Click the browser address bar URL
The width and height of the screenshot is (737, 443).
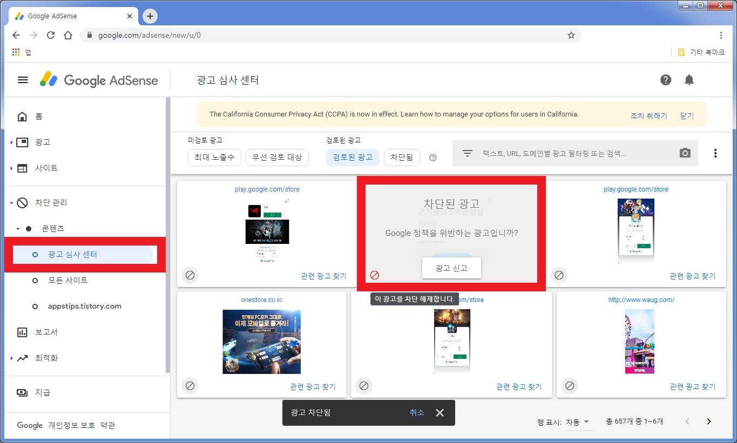150,35
